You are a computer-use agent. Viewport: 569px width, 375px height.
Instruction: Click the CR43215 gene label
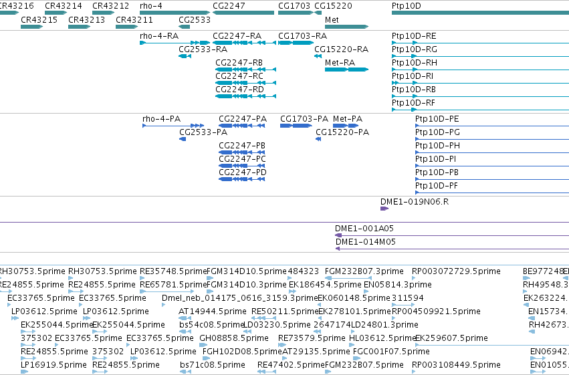tap(39, 19)
